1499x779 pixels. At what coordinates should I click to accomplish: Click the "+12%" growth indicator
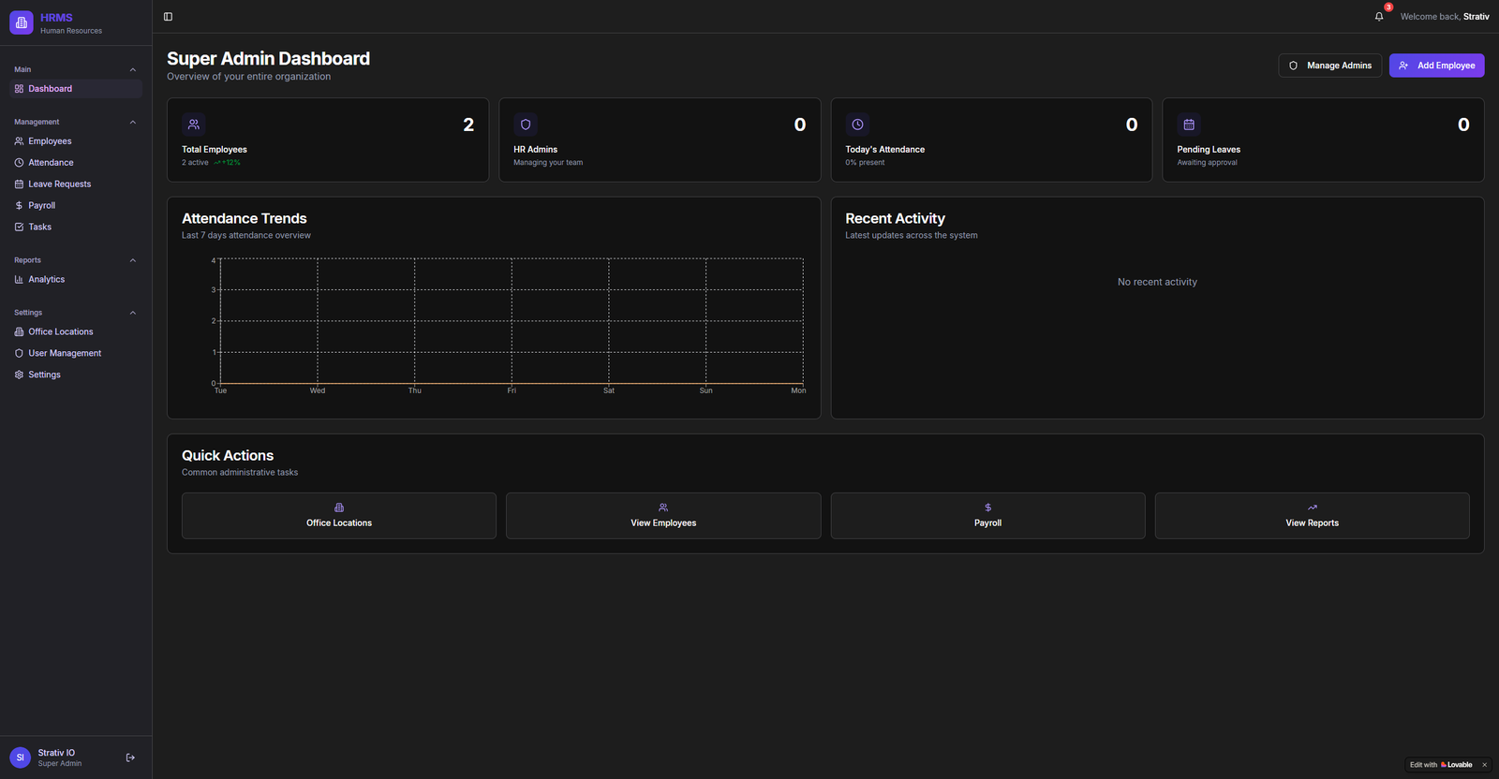point(228,163)
